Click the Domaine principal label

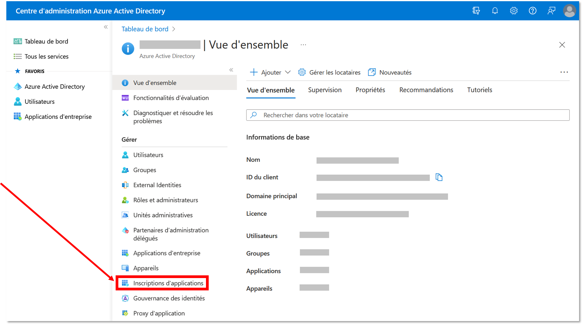tap(271, 196)
